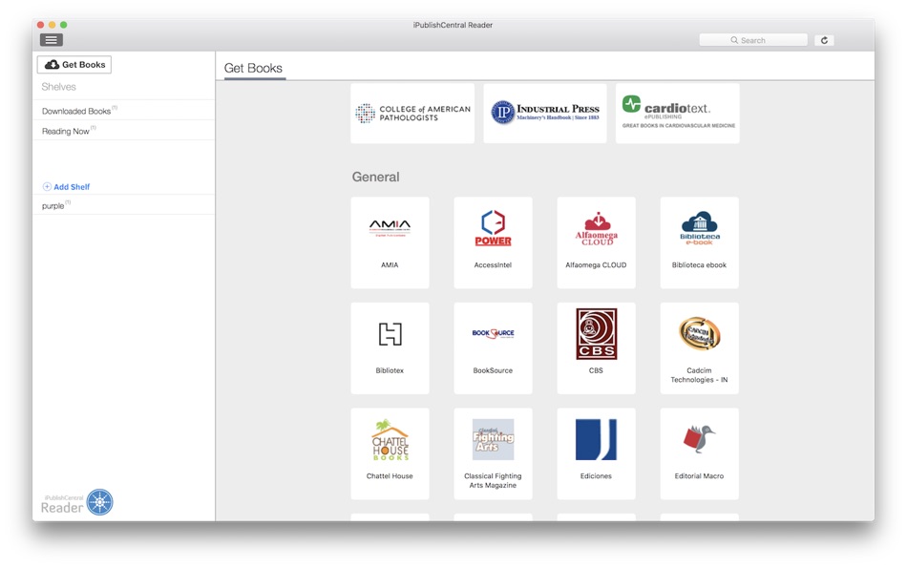Click the 'Ediciones' label text
This screenshot has width=907, height=567.
[596, 476]
